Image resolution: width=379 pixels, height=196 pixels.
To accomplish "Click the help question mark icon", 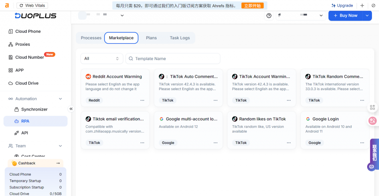I will (269, 15).
